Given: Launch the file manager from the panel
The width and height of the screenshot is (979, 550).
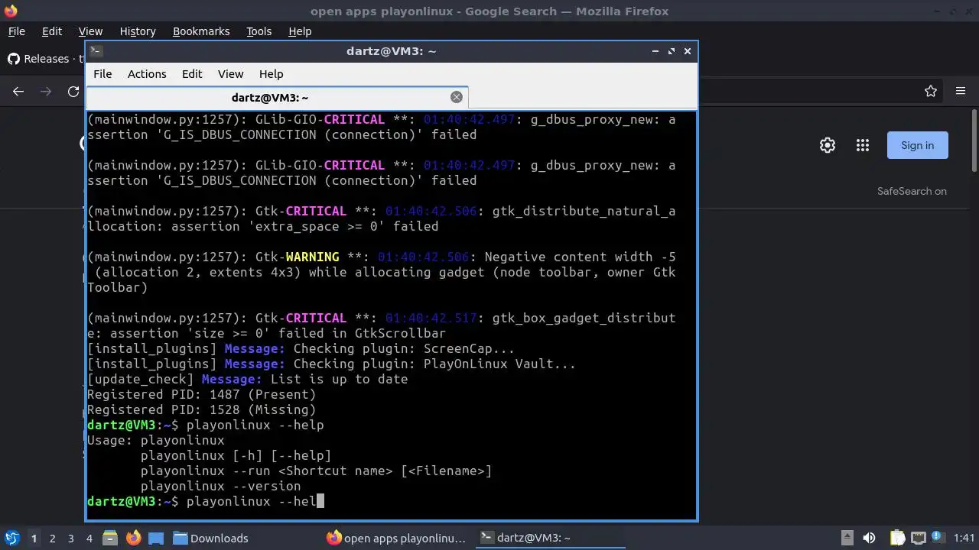Looking at the screenshot, I should pos(109,538).
